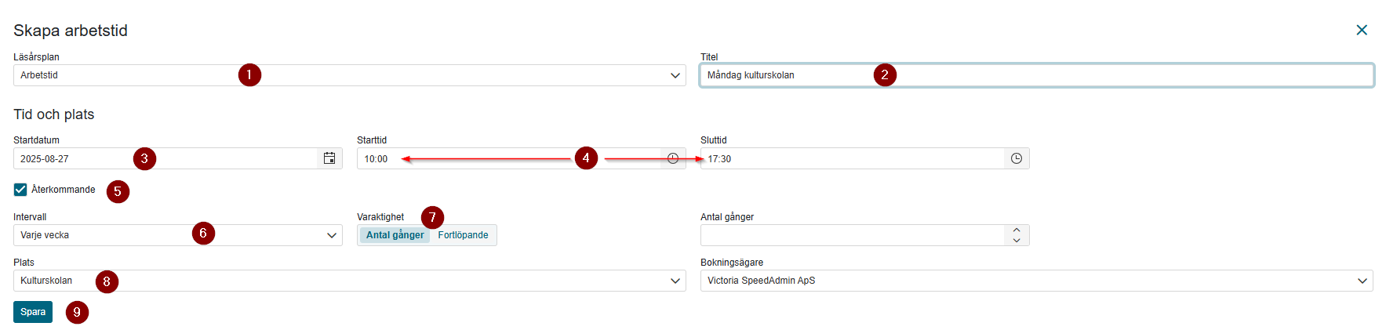Uncheck the Återkommande checkbox
This screenshot has width=1386, height=330.
tap(20, 190)
